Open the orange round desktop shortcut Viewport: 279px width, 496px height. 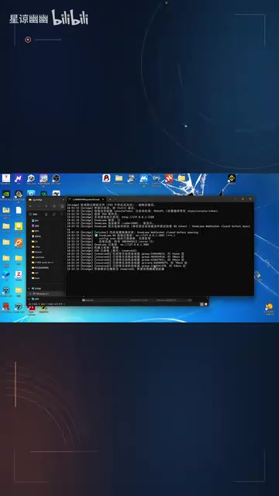[19, 242]
